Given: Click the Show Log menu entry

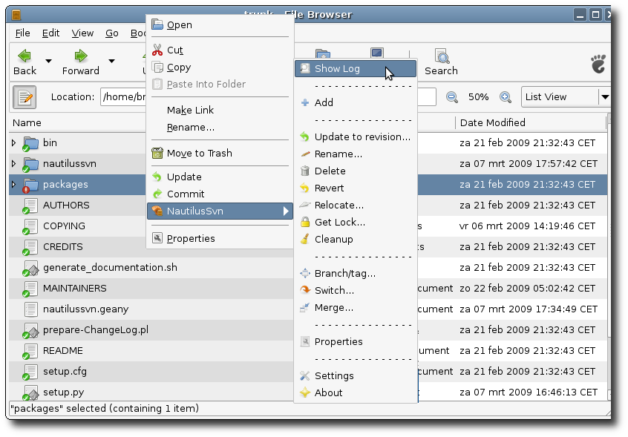Looking at the screenshot, I should pyautogui.click(x=356, y=69).
